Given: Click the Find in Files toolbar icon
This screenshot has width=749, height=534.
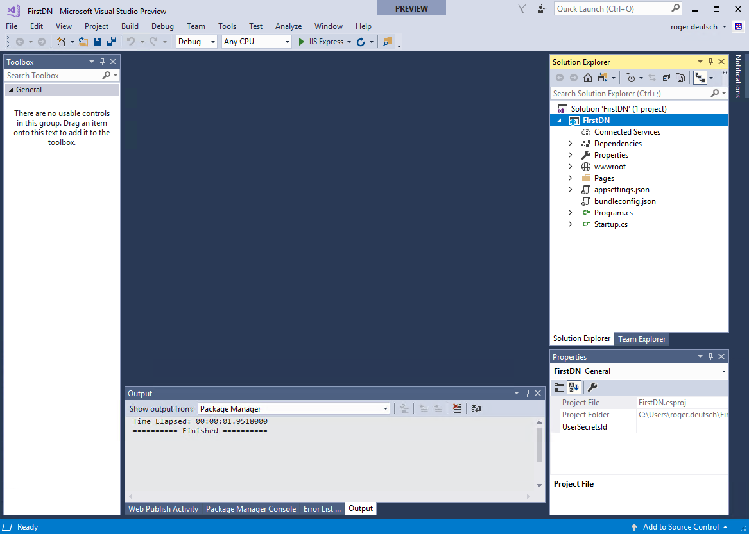Looking at the screenshot, I should point(388,42).
